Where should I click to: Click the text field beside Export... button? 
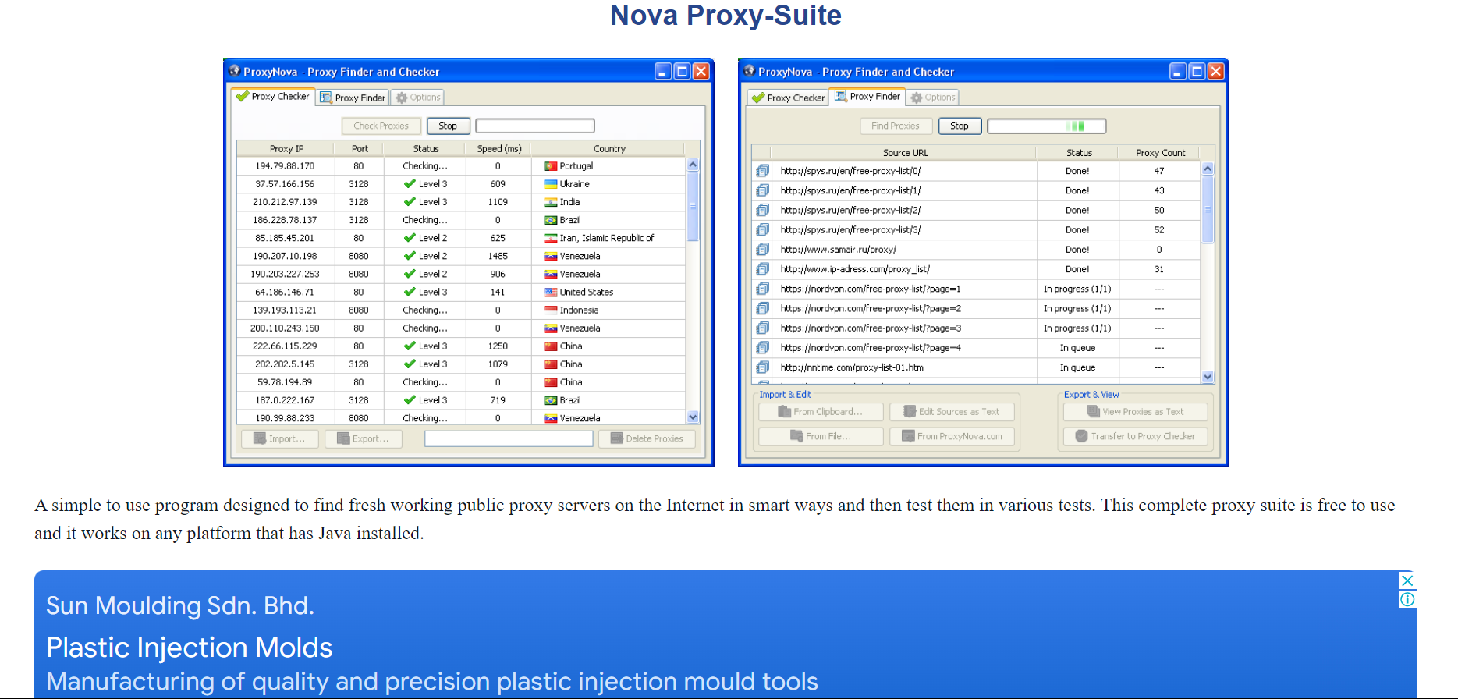pos(509,438)
